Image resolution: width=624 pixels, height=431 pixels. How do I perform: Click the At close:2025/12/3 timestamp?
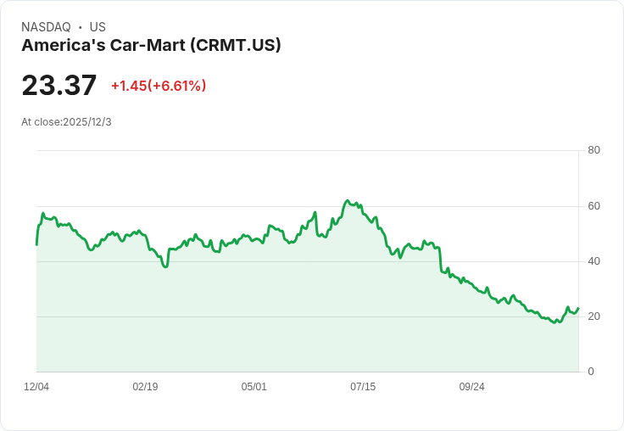[66, 122]
